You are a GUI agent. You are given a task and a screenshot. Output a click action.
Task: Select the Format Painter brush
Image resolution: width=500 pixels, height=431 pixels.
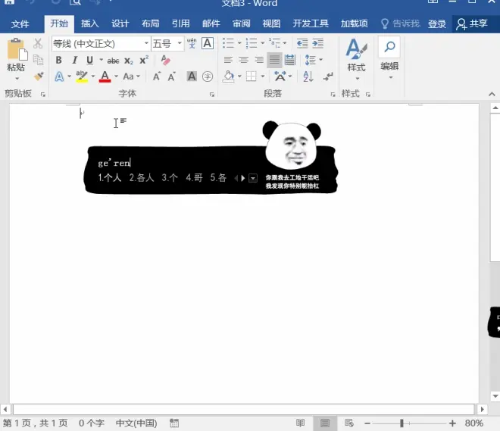[x=39, y=77]
